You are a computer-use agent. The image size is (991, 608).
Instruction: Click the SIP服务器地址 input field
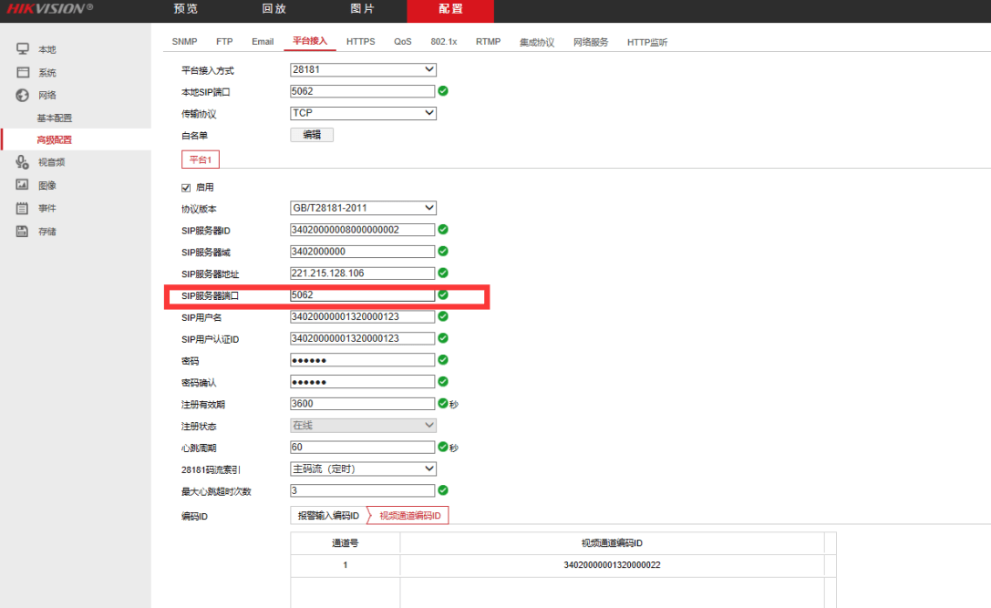(362, 273)
